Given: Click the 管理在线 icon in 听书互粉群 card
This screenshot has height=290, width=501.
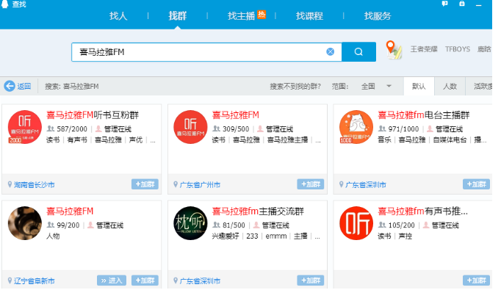Looking at the screenshot, I should [98, 128].
